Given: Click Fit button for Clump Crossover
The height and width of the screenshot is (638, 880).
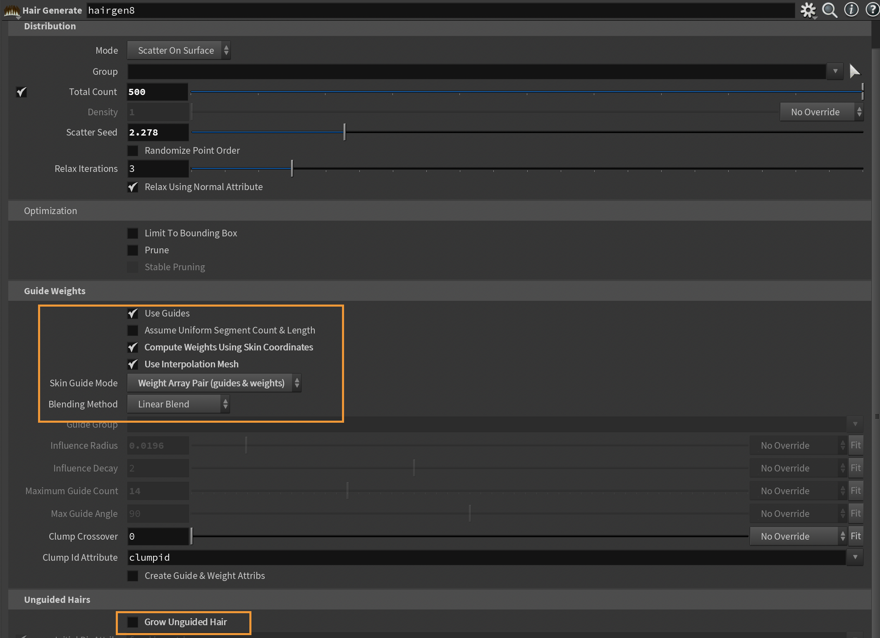Looking at the screenshot, I should click(x=856, y=536).
